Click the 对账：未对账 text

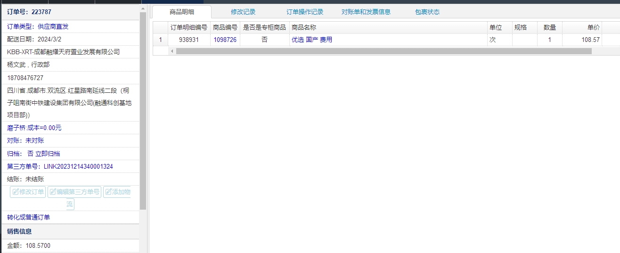coord(25,140)
